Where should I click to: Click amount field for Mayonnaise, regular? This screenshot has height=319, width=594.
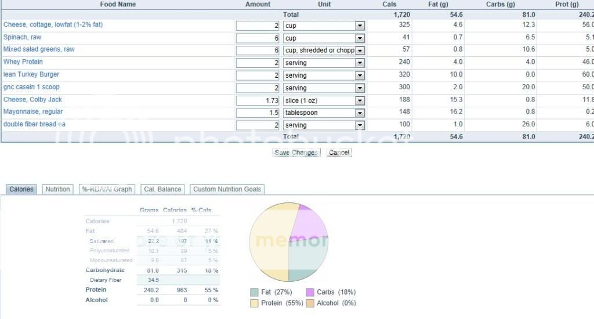coord(258,113)
